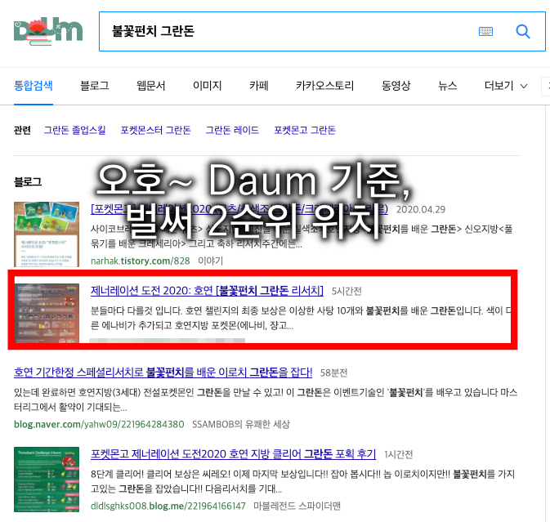The height and width of the screenshot is (522, 550).
Task: Click blog name 마블레전드 스파이더맨
Action: tap(297, 506)
